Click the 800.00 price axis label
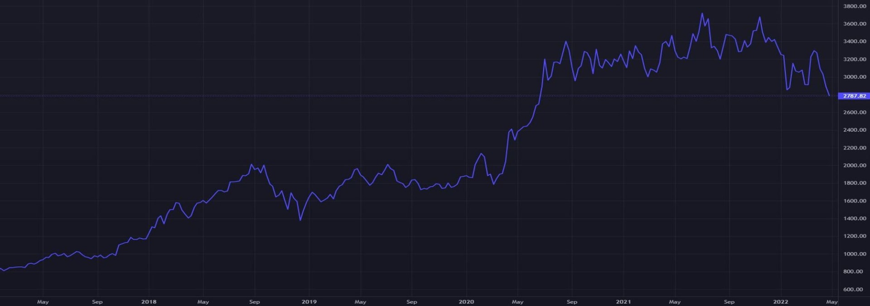The width and height of the screenshot is (870, 306). click(x=853, y=272)
